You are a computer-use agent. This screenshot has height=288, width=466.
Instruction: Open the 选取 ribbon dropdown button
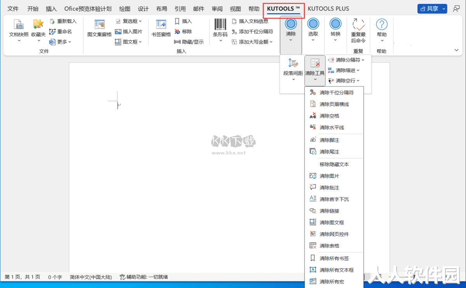pos(313,31)
